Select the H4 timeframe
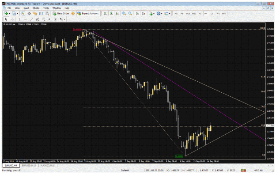The height and width of the screenshot is (174, 276). coord(206,13)
